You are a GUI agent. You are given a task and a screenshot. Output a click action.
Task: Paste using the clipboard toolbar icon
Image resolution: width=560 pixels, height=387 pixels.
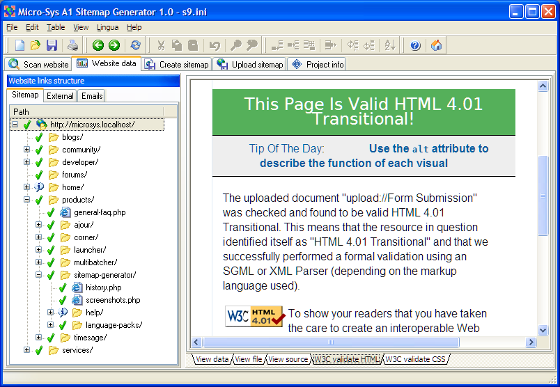[x=193, y=45]
